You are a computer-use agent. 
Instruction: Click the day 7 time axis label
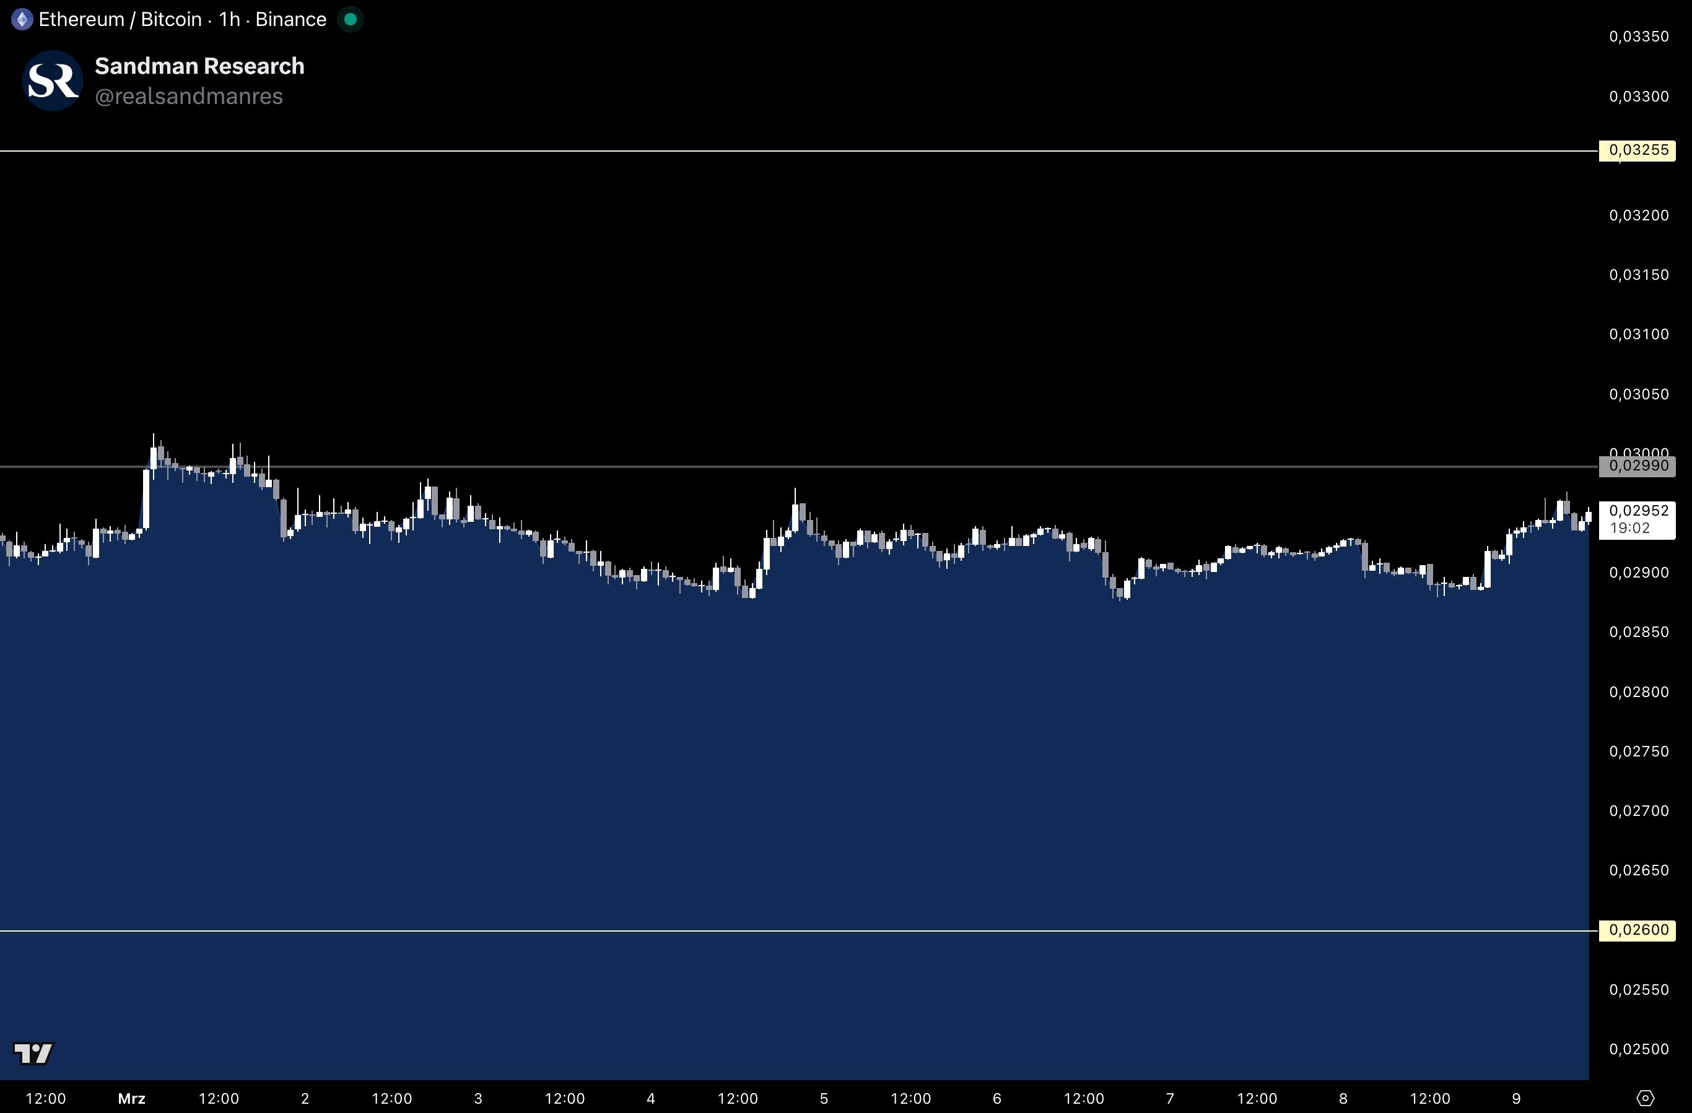click(1170, 1098)
